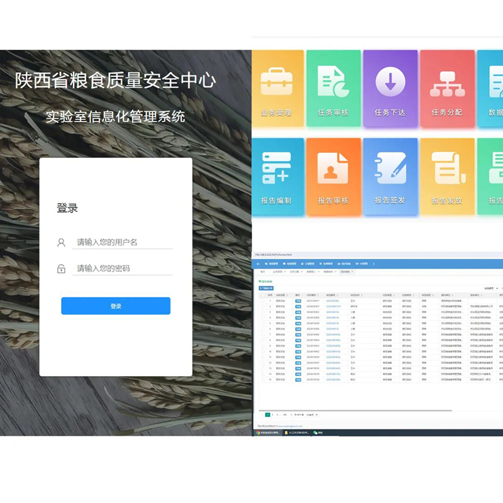Click the blue action button in table row 12
503x503 pixels.
pos(298,363)
